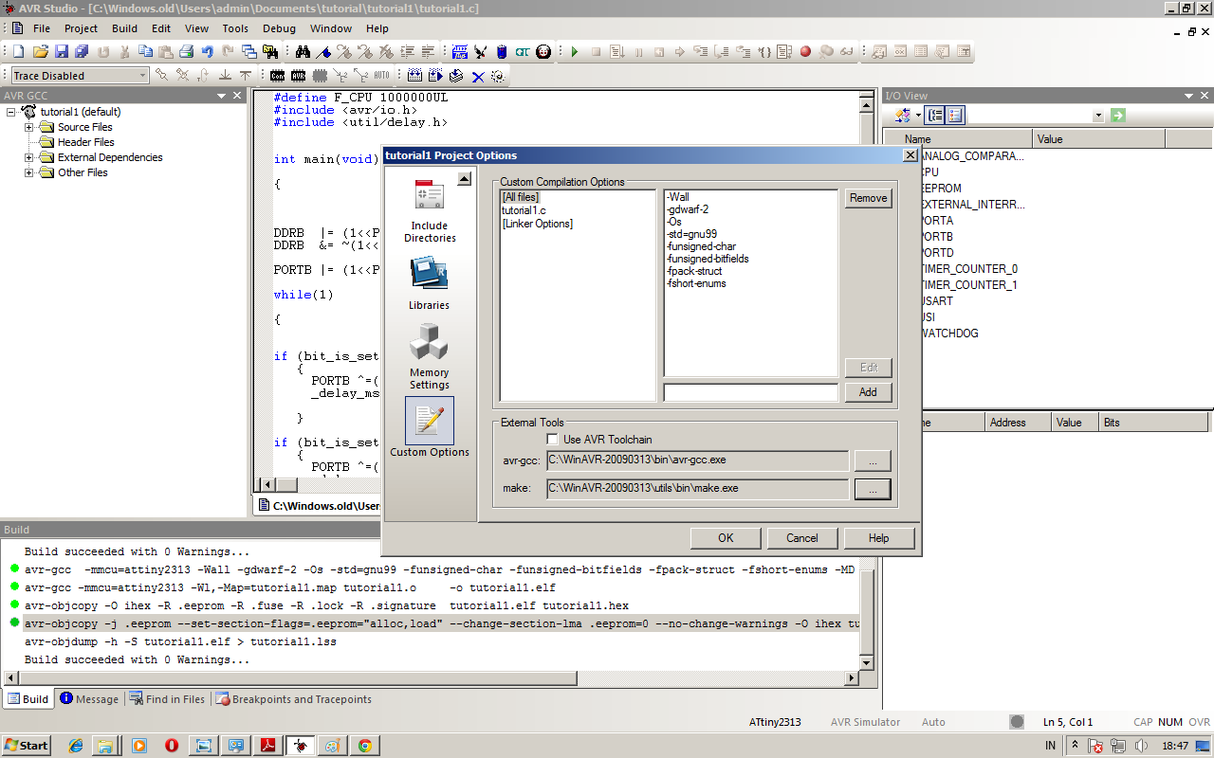Image resolution: width=1214 pixels, height=758 pixels.
Task: Click the Remove option button
Action: coord(869,198)
